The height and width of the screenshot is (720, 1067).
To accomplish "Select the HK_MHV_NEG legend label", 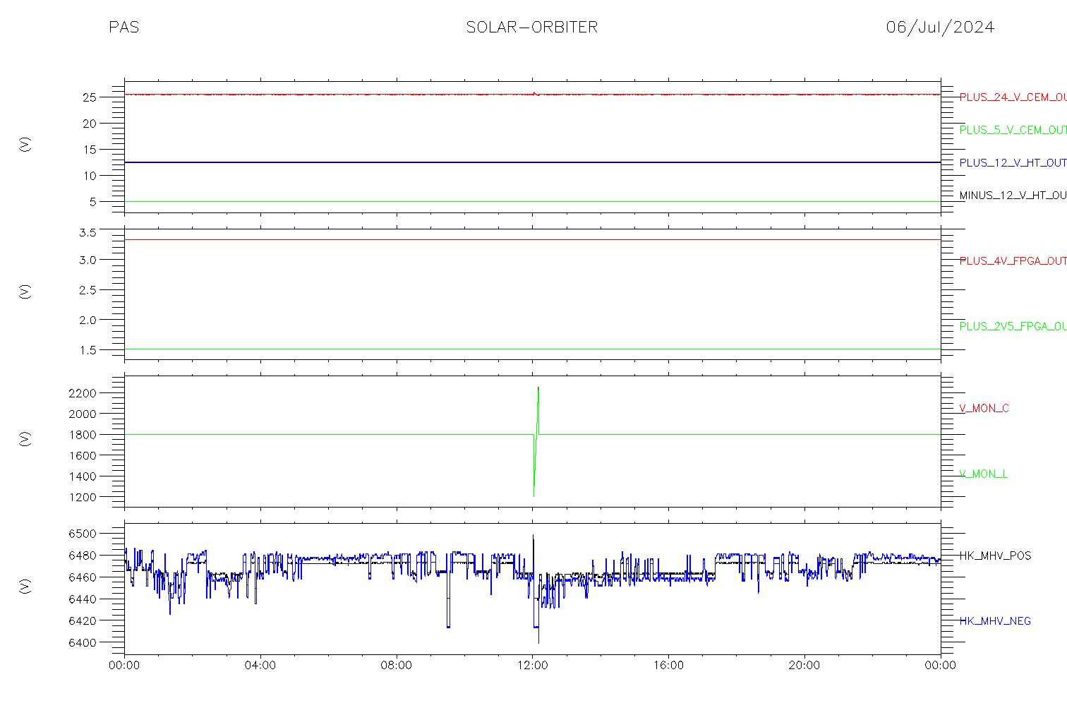I will point(995,621).
